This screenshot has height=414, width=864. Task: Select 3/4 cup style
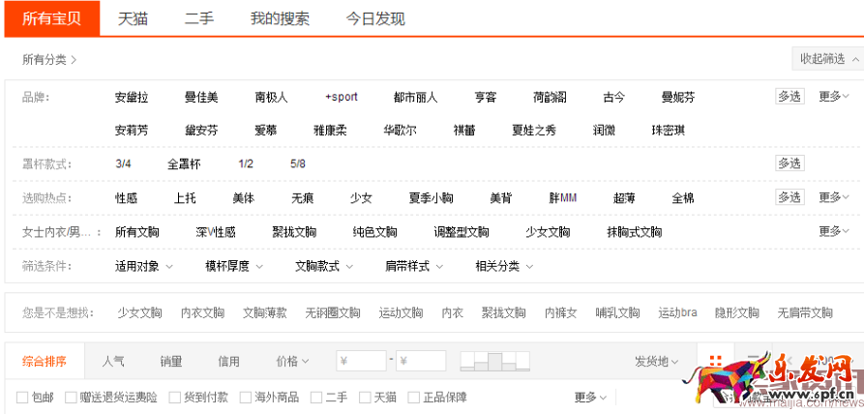tap(124, 164)
